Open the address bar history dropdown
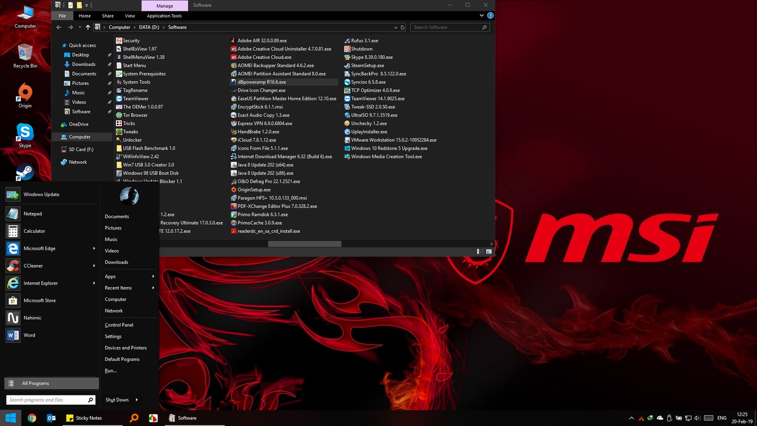 coord(395,27)
